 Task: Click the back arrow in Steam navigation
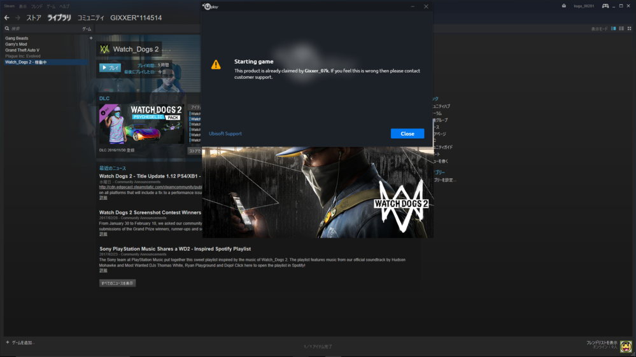(x=7, y=18)
